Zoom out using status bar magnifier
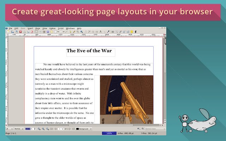 [x=39, y=129]
